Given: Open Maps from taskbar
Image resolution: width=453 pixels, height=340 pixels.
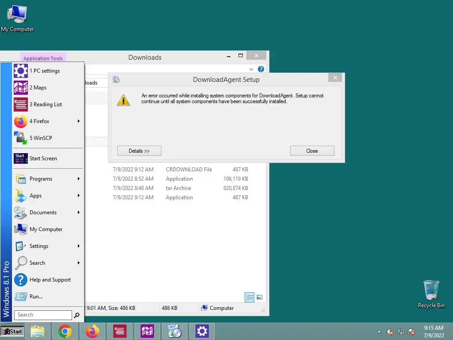Looking at the screenshot, I should [147, 331].
